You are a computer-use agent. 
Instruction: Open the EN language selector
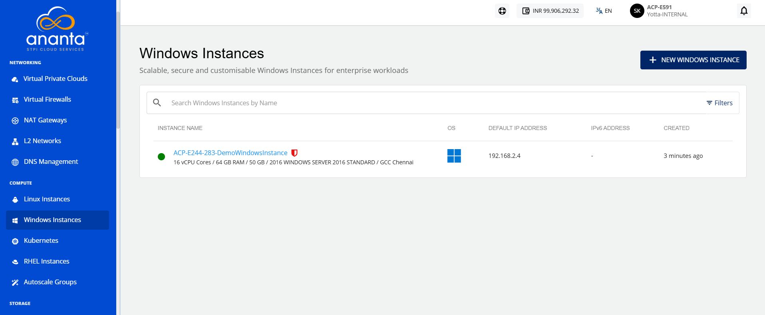point(604,11)
